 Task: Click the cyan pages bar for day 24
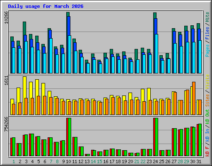(157, 54)
